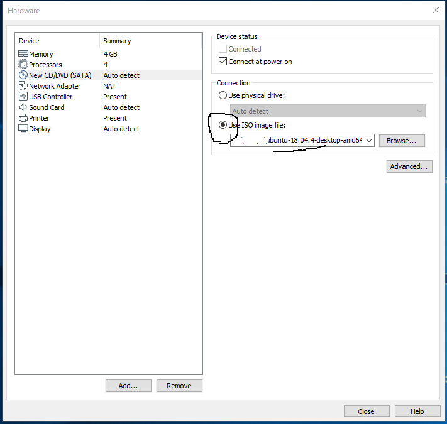Close the Hardware window with X

435,10
